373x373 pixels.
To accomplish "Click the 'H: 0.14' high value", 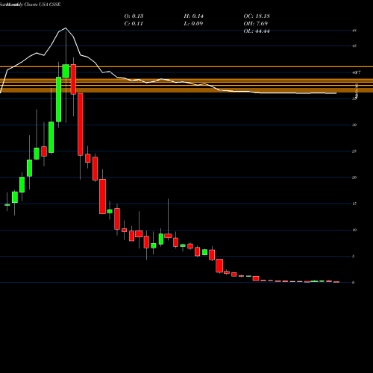I will [194, 16].
